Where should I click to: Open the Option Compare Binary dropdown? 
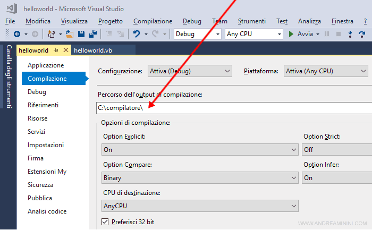pos(200,178)
